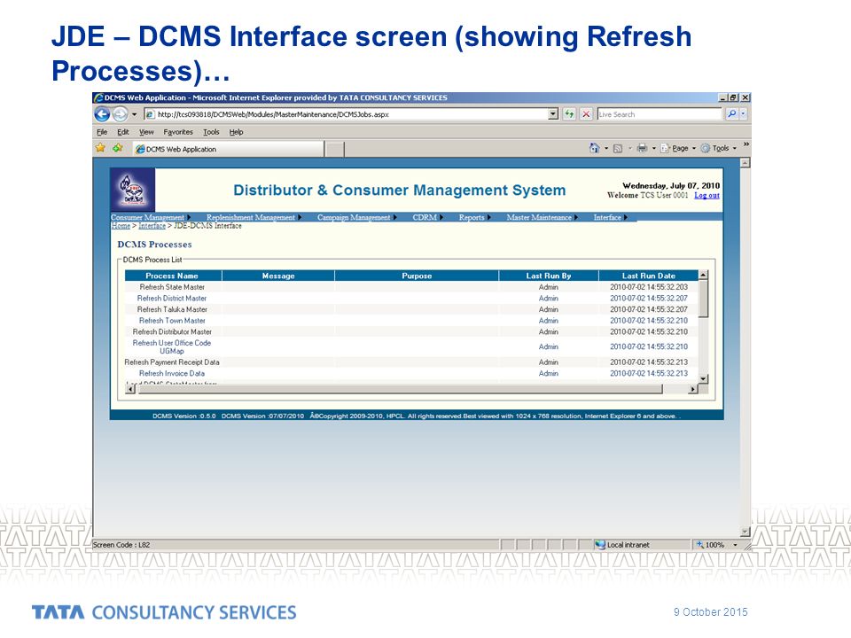Open Consumer Management navigation menu
851x638 pixels.
151,218
